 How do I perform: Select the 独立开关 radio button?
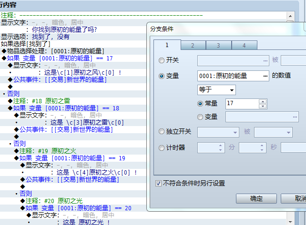pos(162,131)
